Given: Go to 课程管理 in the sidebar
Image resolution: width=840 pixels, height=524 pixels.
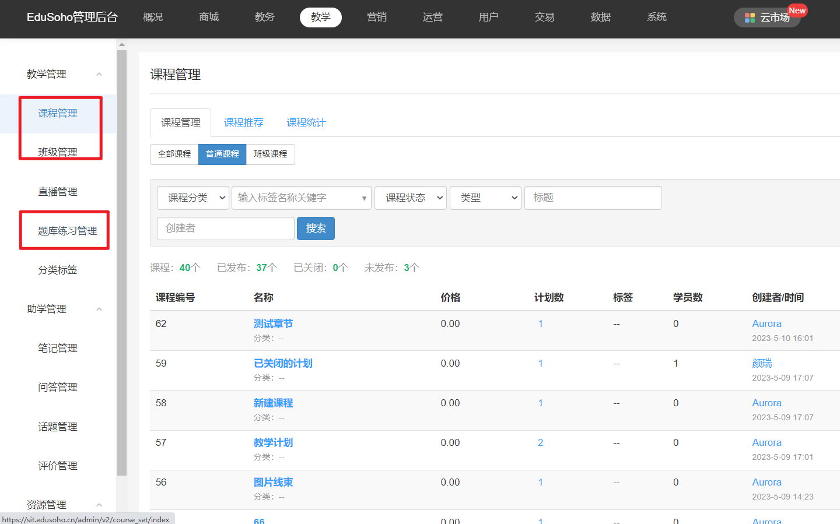Looking at the screenshot, I should 58,113.
